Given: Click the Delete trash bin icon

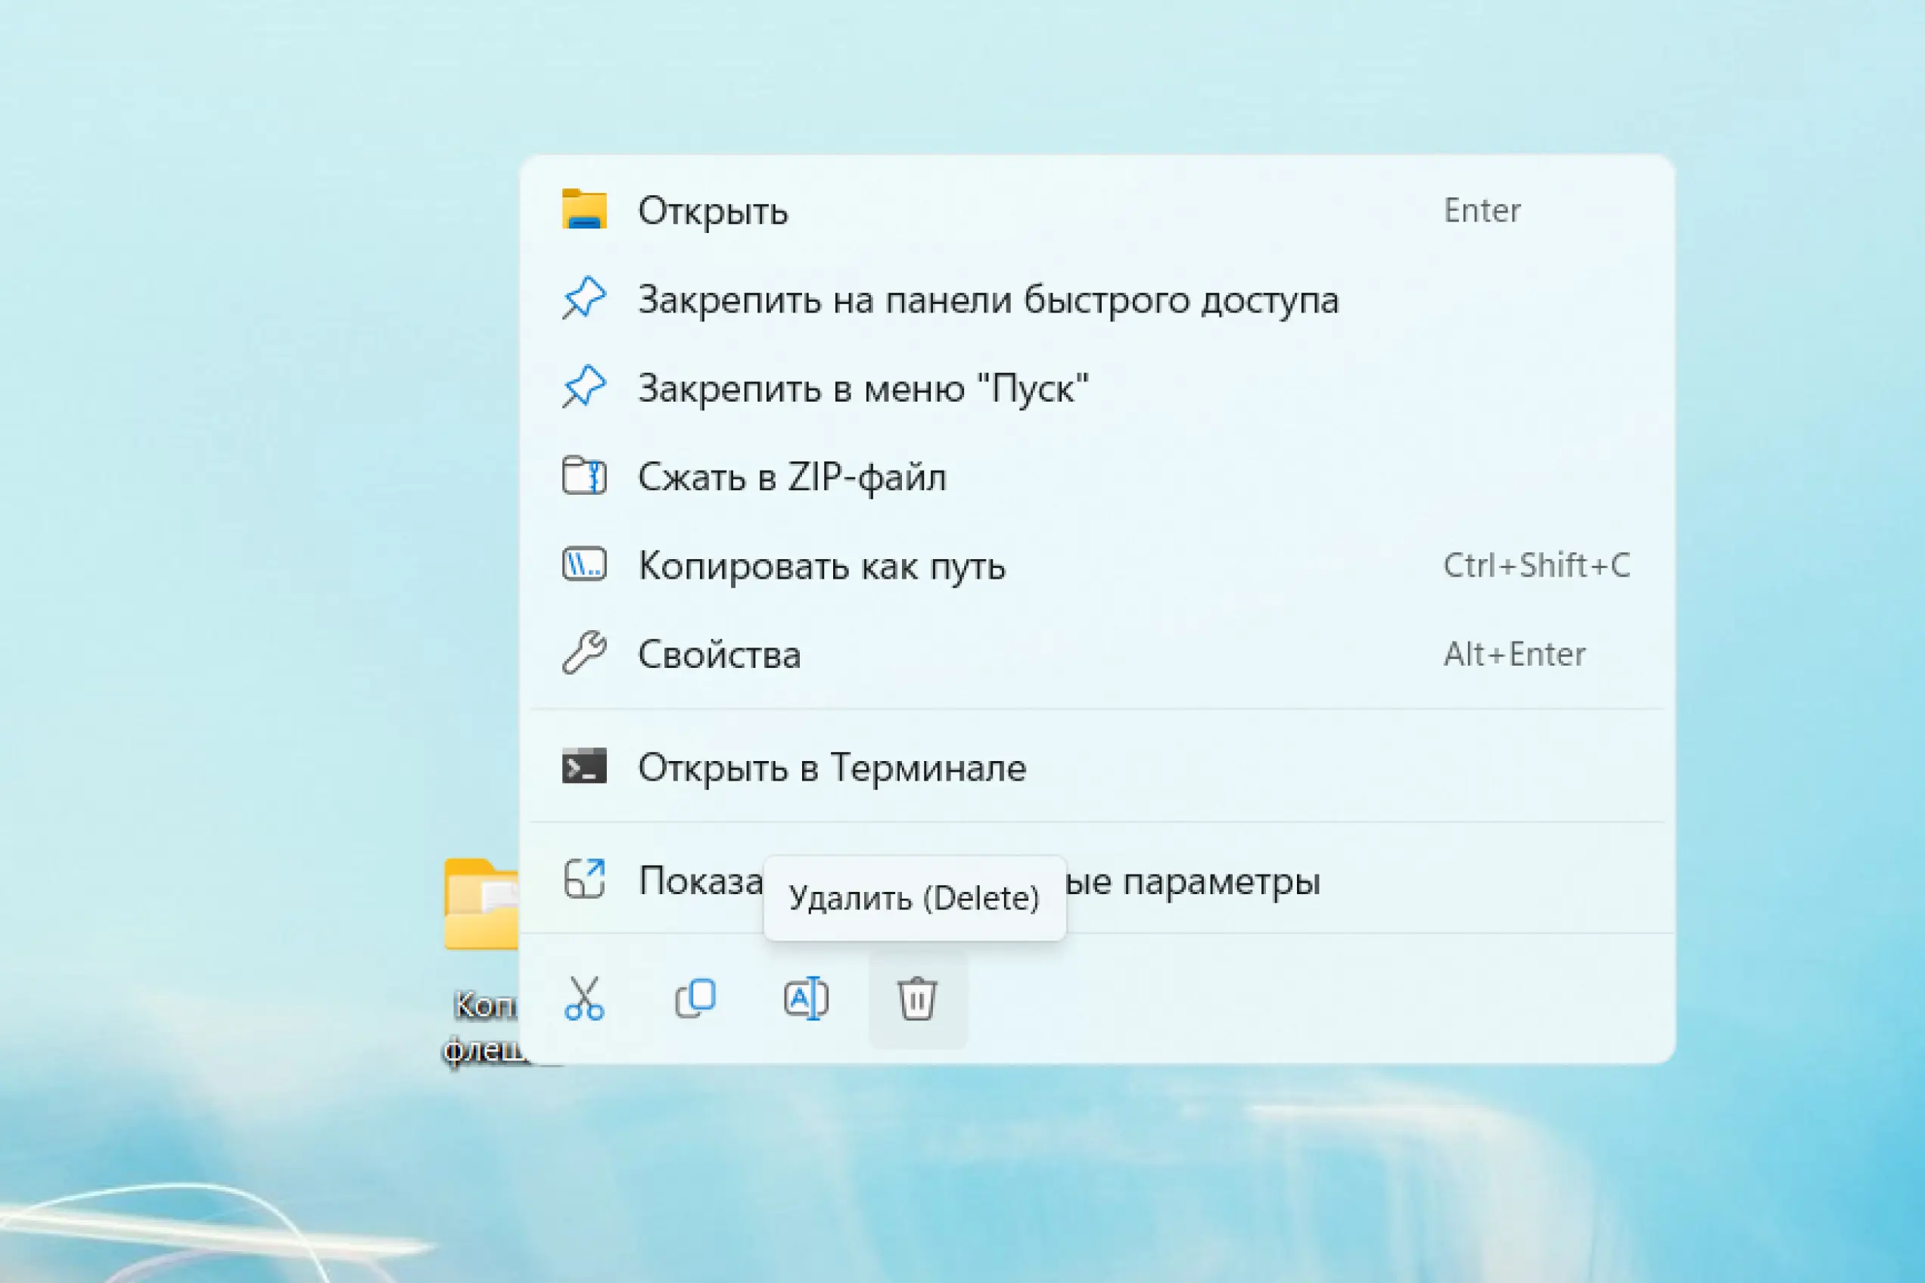Looking at the screenshot, I should click(916, 999).
